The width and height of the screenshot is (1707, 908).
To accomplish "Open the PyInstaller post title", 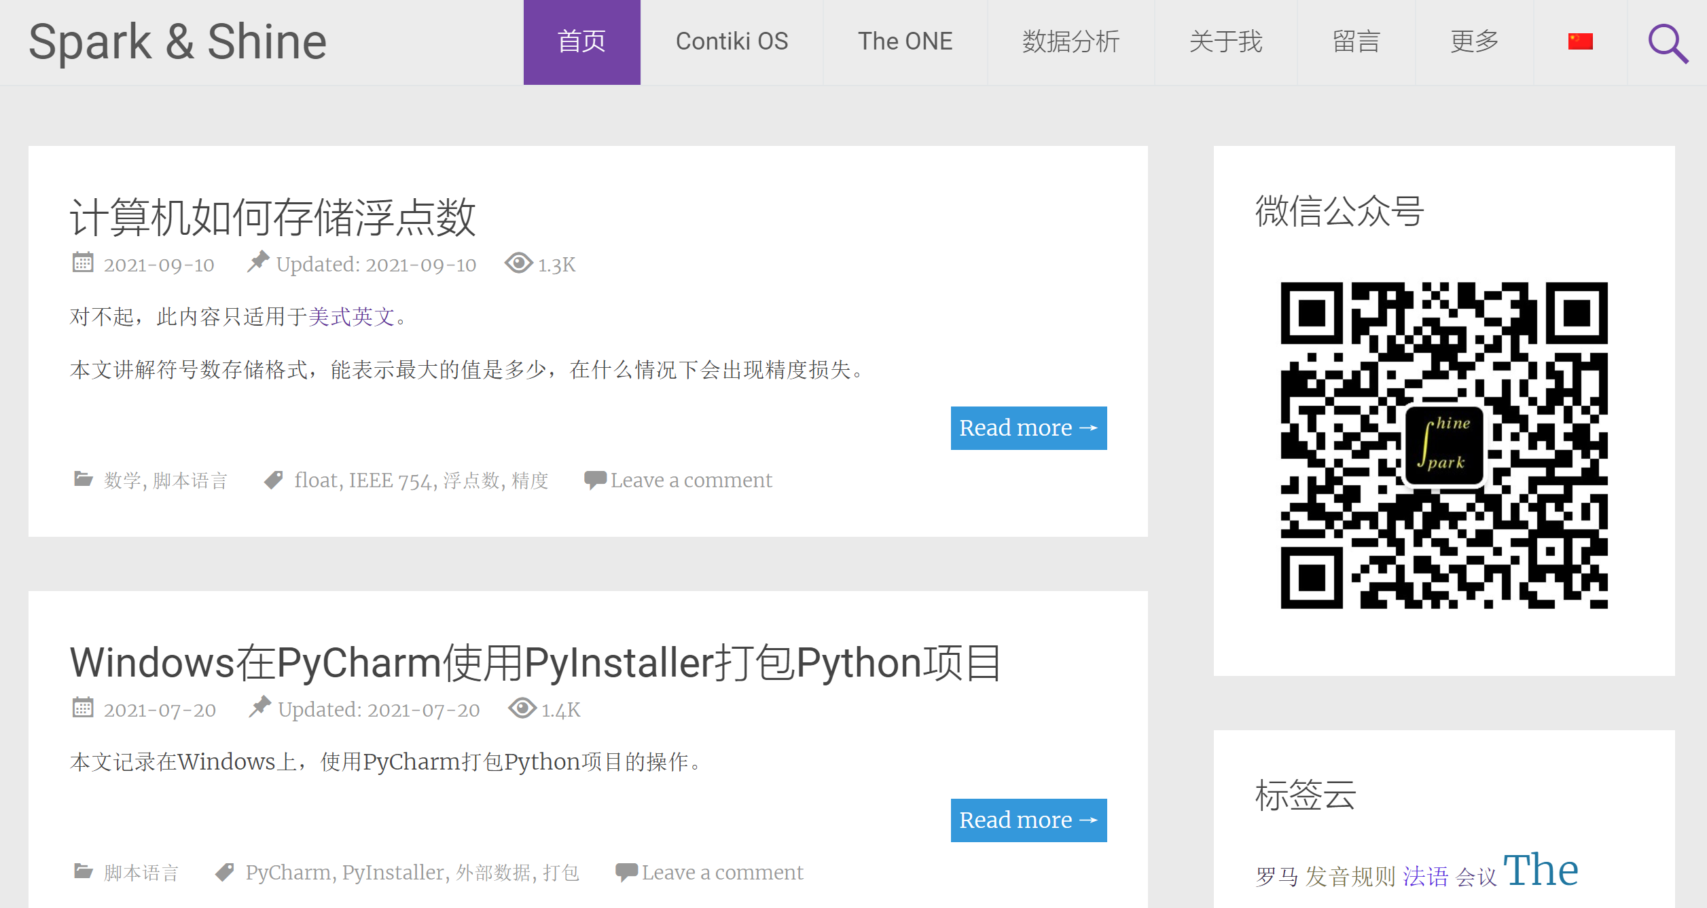I will coord(535,663).
